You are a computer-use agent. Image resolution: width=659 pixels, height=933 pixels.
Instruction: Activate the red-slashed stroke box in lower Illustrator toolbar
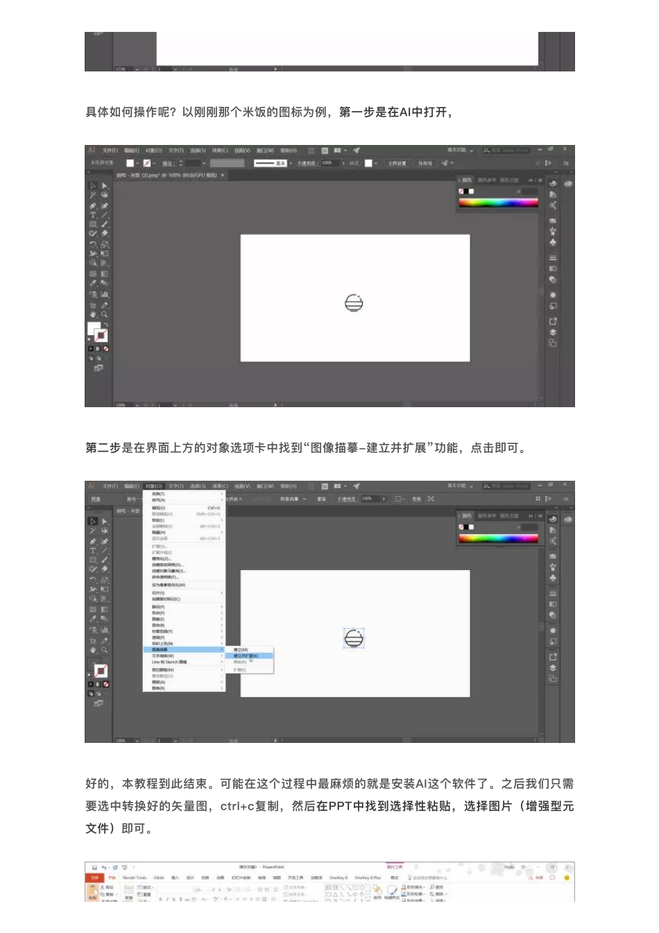point(101,671)
